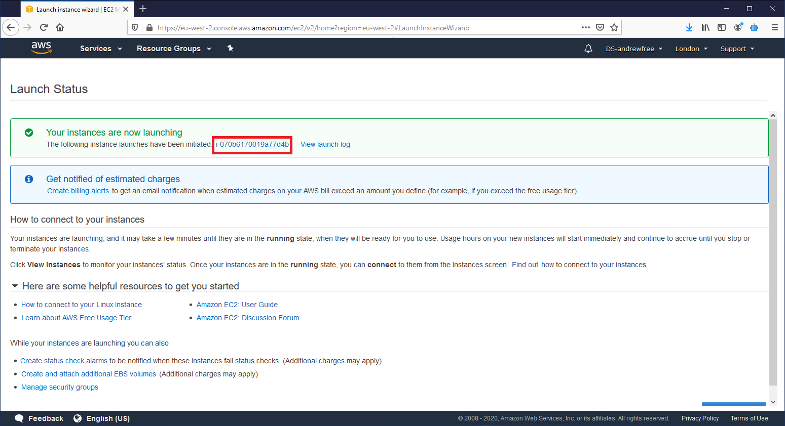Click the AWS logo home icon
Viewport: 785px width, 426px height.
click(x=41, y=48)
